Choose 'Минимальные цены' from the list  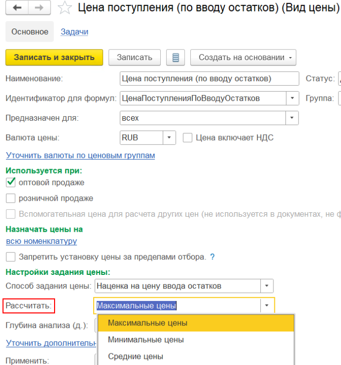tap(146, 339)
